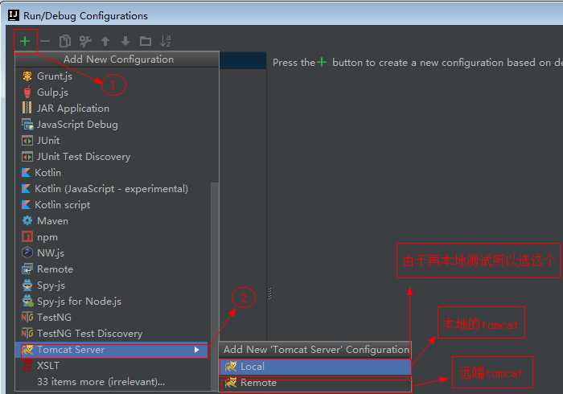Viewport: 563px width, 394px height.
Task: Choose Remote Tomcat Server configuration
Action: 315,383
